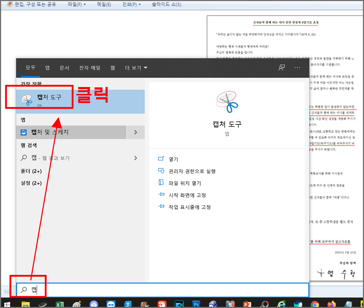Viewport: 364px width, 308px height.
Task: Open Firefox from the taskbar
Action: [332, 304]
